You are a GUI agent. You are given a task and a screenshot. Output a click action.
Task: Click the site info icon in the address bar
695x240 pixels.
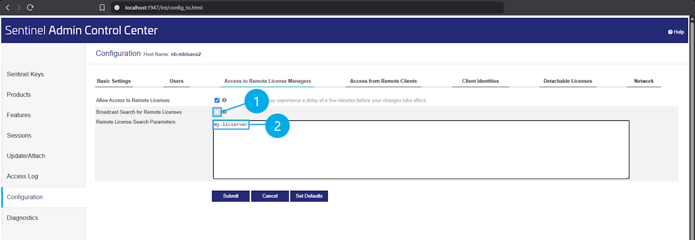pos(117,8)
